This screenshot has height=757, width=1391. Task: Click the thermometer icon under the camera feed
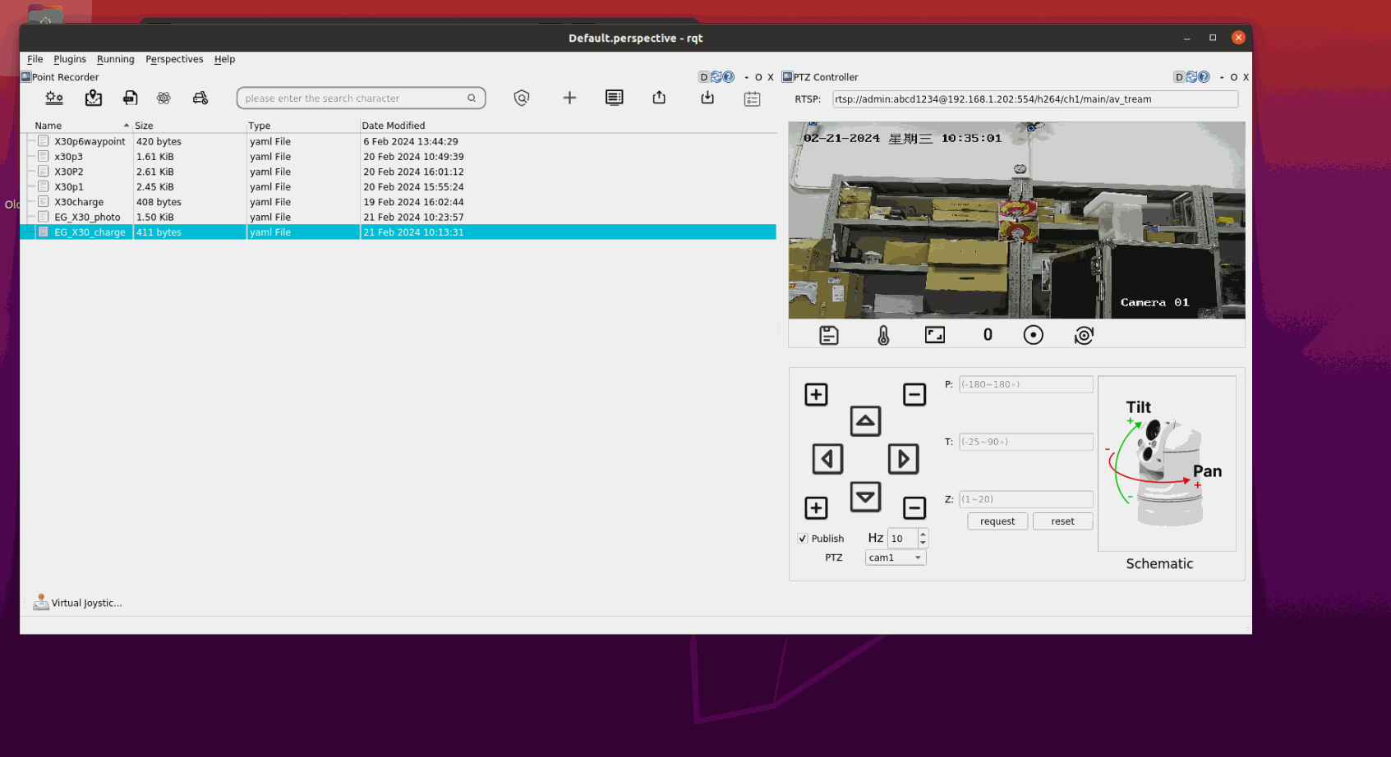pos(883,335)
